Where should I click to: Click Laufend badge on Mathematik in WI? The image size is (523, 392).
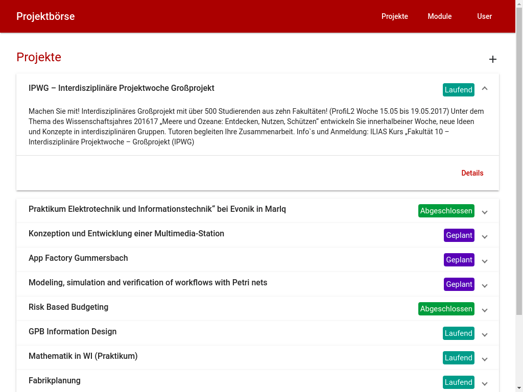[458, 358]
